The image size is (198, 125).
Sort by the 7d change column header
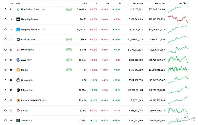[x=120, y=3]
